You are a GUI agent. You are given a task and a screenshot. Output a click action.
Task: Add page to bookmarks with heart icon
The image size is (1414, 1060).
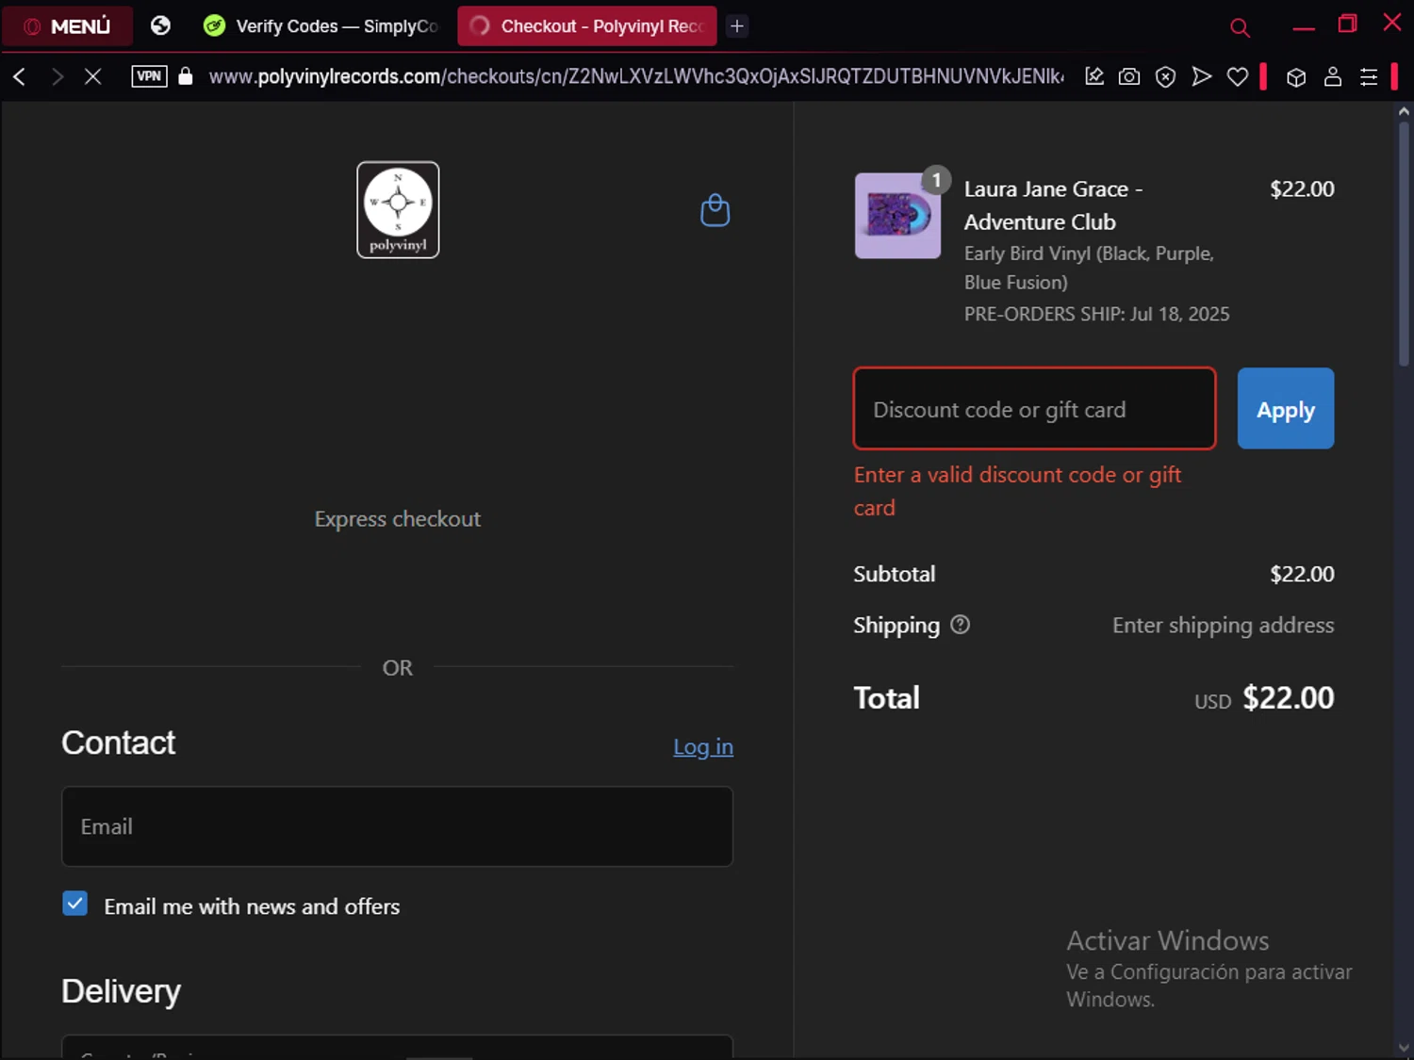pos(1238,76)
